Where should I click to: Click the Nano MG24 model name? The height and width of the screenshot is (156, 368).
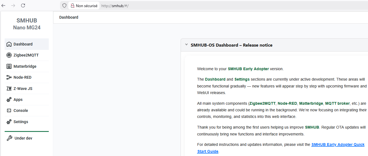point(27,28)
